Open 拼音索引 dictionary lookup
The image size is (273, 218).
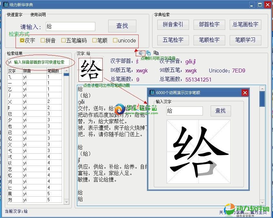coord(173,25)
